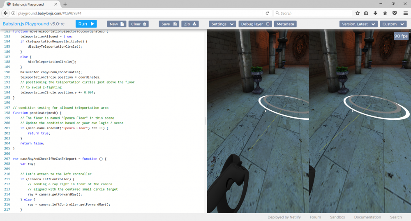Click the play arrow icon on Run
Image resolution: width=411 pixels, height=221 pixels.
click(x=92, y=23)
